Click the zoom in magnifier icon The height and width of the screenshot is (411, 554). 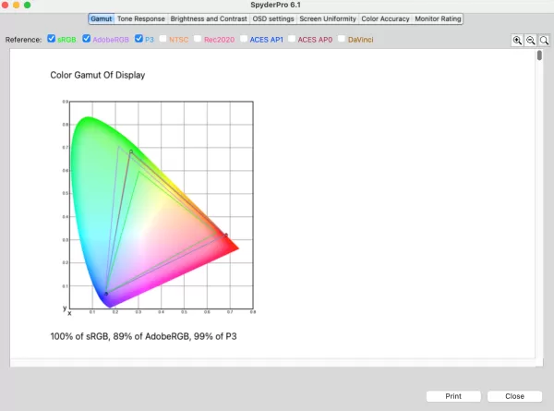tap(517, 41)
